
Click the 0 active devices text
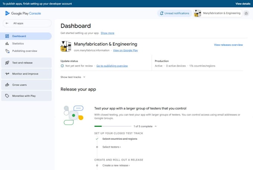coord(176,66)
